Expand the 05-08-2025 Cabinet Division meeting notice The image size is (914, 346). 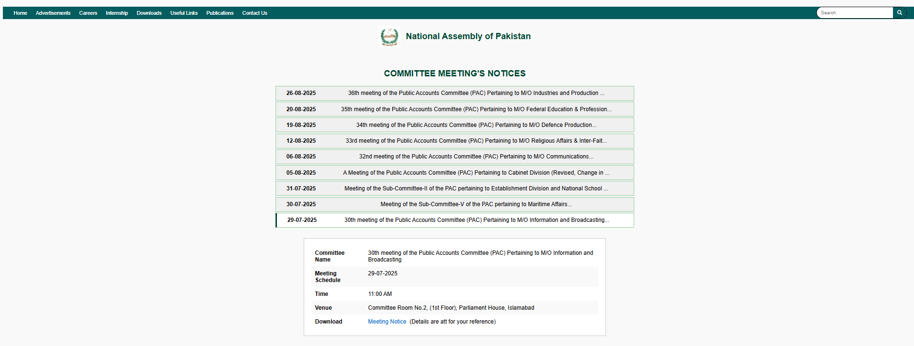click(x=454, y=173)
